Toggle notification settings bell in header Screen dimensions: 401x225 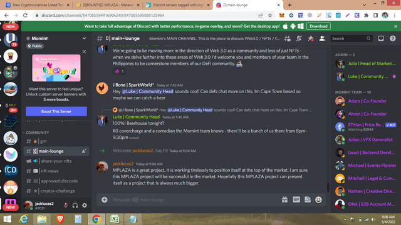299,39
